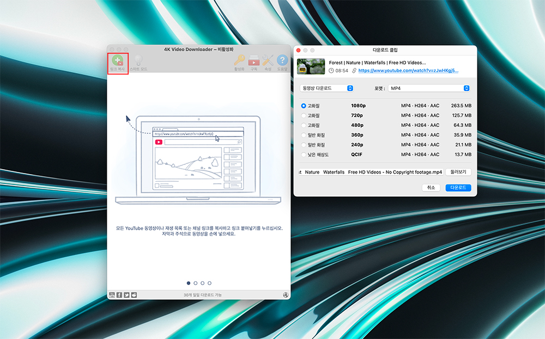Click the globe icon in status bar
The image size is (545, 339).
point(286,295)
